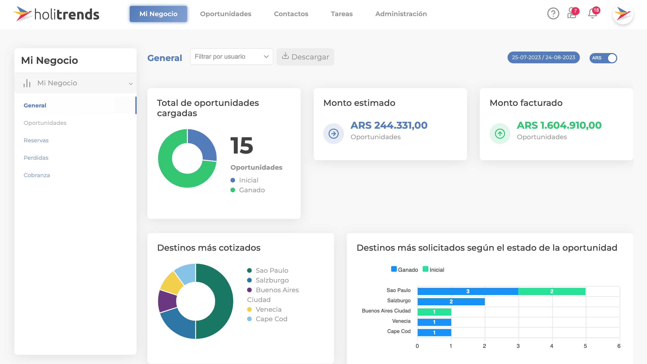Click the ARS 1.604.910,00 amount

coord(559,125)
